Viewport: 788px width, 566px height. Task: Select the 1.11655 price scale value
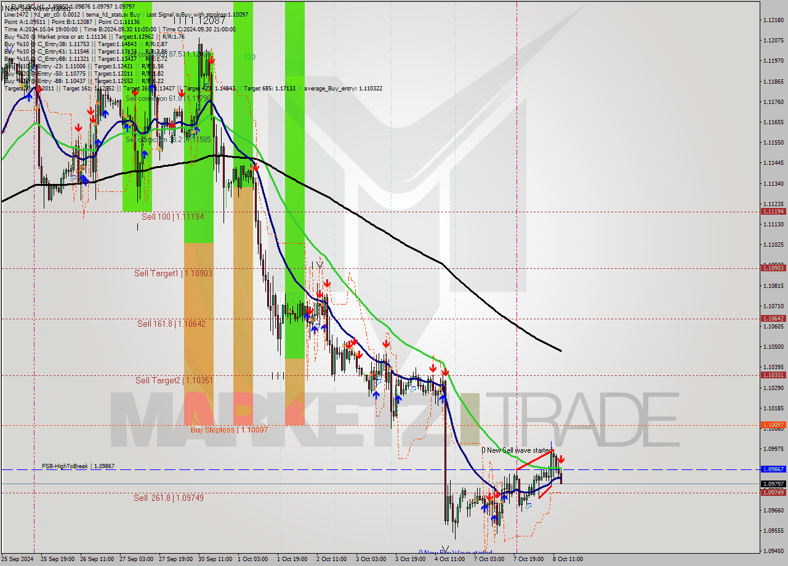tap(773, 122)
